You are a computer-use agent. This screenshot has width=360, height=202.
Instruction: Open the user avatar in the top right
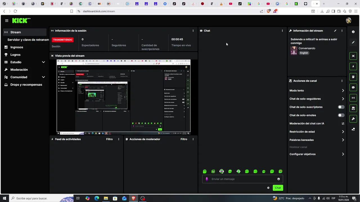[x=349, y=20]
